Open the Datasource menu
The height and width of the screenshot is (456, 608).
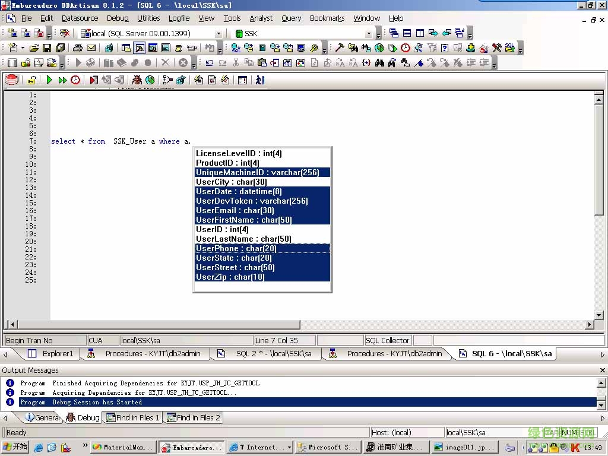tap(80, 18)
